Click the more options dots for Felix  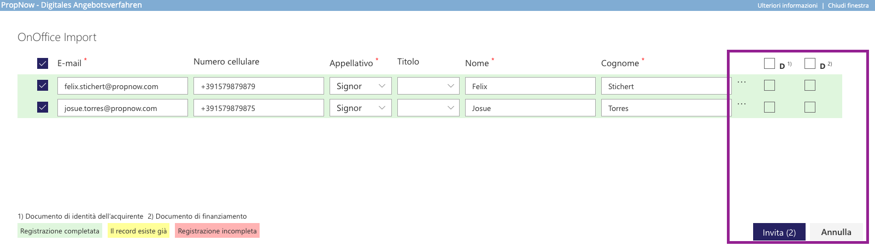(741, 82)
